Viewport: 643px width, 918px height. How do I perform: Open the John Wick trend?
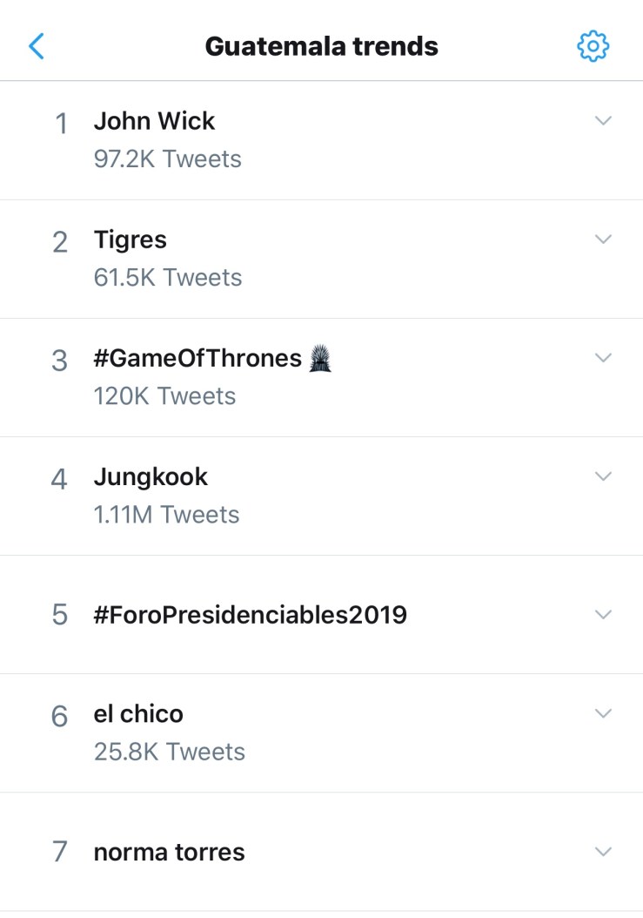(x=154, y=121)
